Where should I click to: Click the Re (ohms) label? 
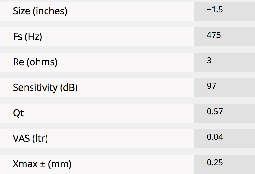35,62
